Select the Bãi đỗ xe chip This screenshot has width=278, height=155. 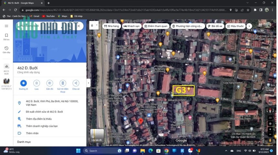click(x=215, y=26)
